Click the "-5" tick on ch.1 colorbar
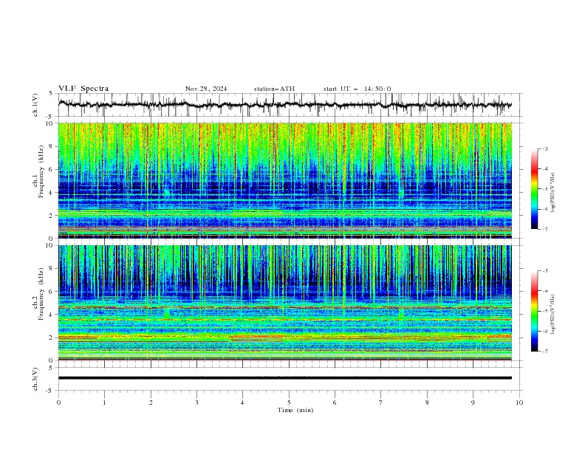The width and height of the screenshot is (585, 452). point(544,189)
